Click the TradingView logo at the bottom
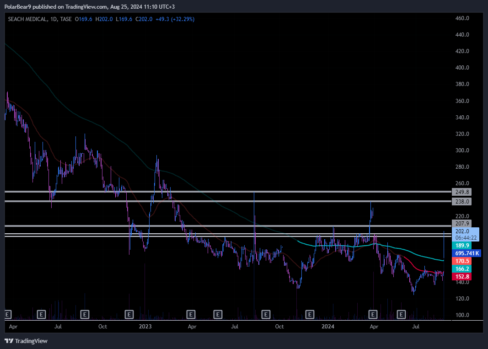The height and width of the screenshot is (349, 488). (x=26, y=341)
